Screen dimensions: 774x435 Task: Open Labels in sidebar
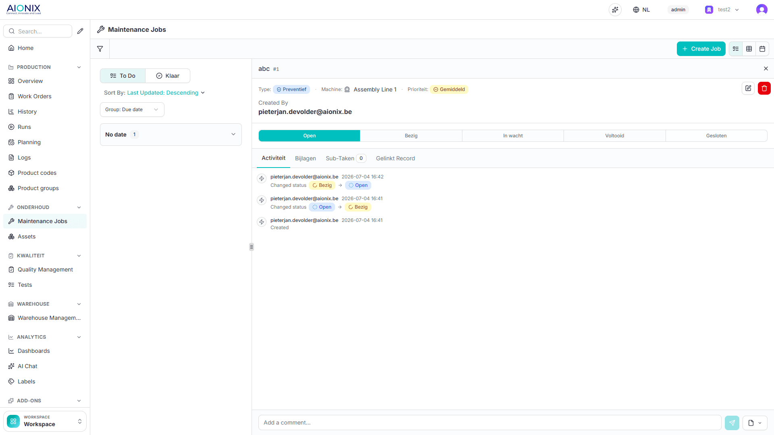[45, 381]
